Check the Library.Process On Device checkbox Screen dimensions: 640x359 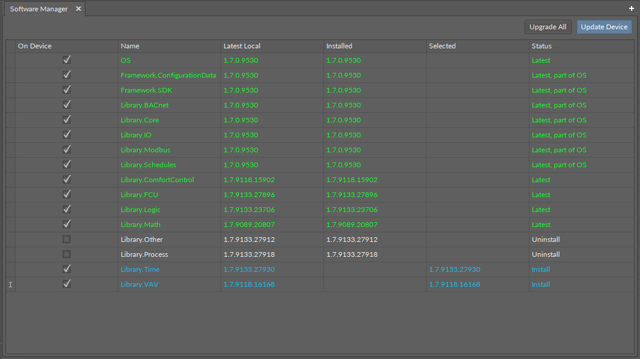click(x=67, y=254)
